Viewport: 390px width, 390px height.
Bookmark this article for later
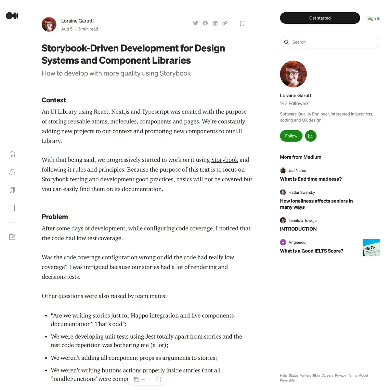[x=242, y=23]
